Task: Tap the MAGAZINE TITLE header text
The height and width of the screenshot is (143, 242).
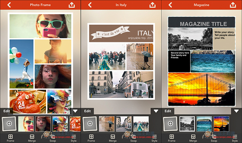Action: click(203, 24)
